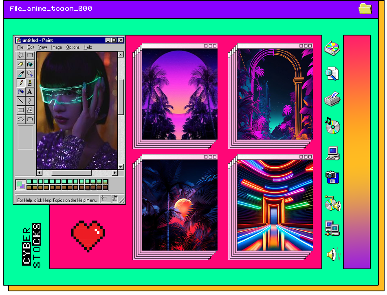The image size is (387, 295).
Task: Click the foreground/background color indicator box
Action: (20, 185)
